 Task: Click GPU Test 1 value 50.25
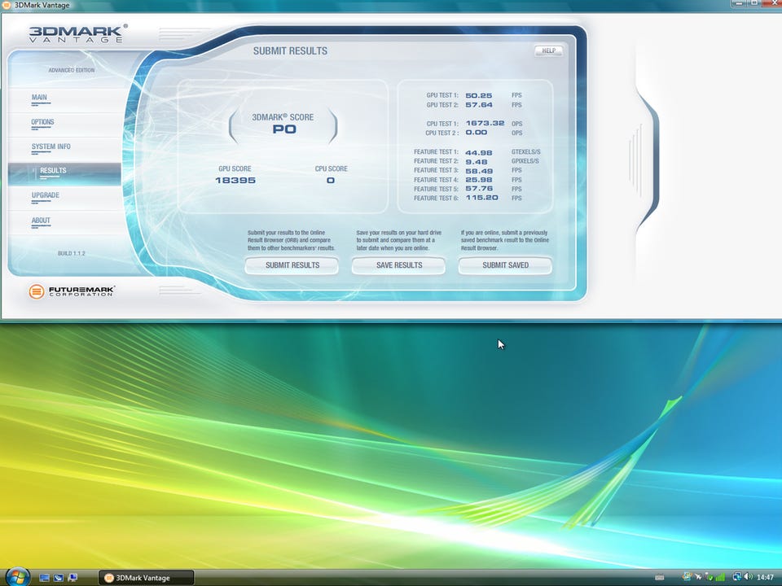479,95
